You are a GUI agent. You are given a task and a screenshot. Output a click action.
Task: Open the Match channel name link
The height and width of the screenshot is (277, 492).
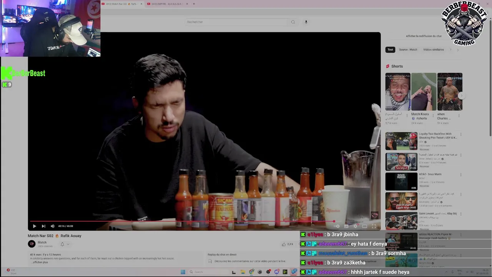(x=42, y=243)
